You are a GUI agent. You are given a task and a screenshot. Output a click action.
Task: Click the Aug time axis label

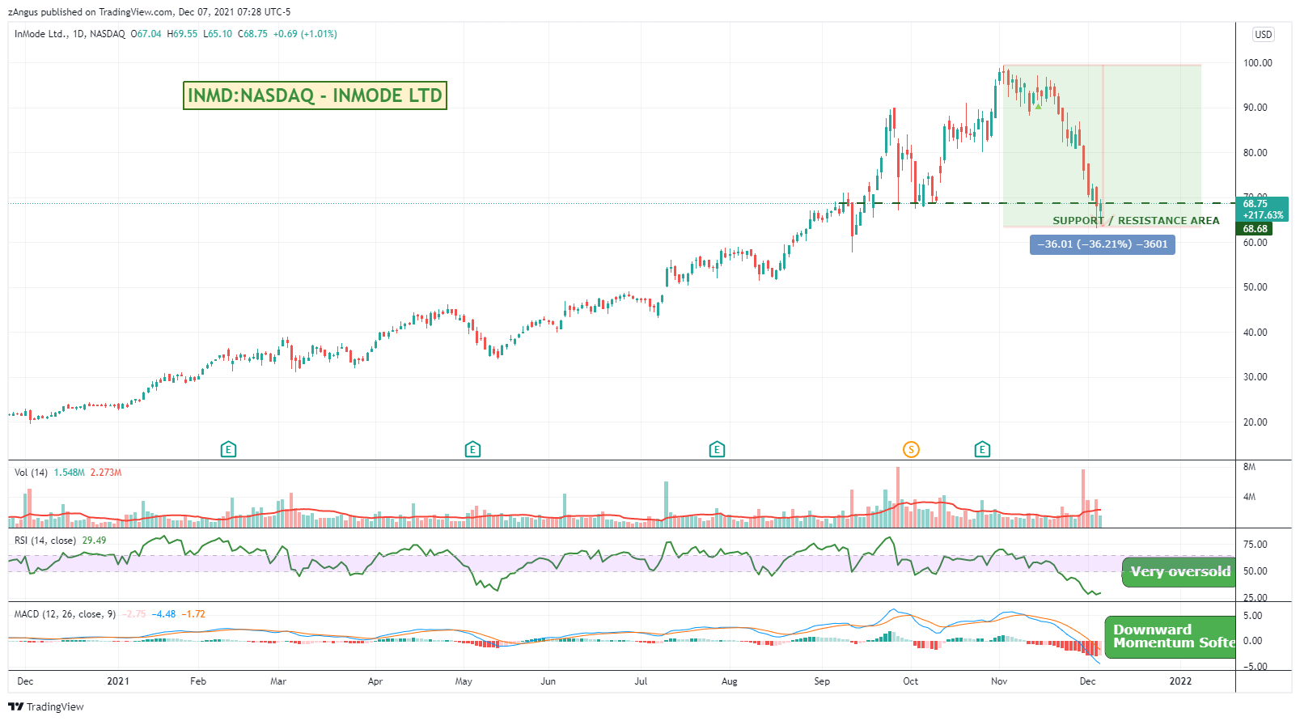point(730,681)
